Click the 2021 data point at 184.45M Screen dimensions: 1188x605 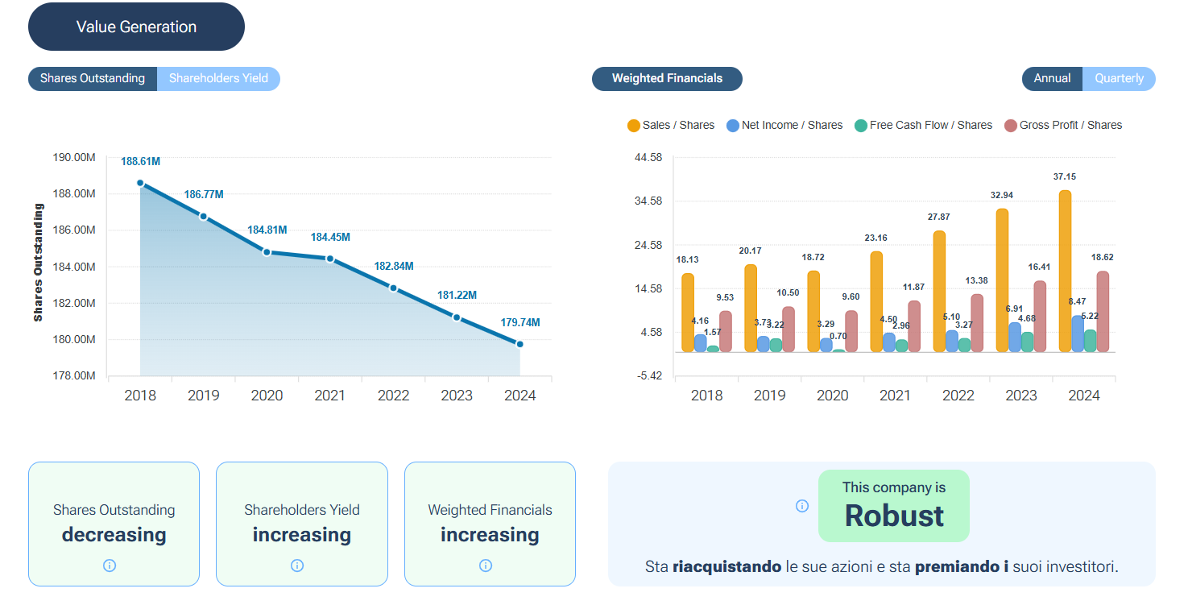329,259
